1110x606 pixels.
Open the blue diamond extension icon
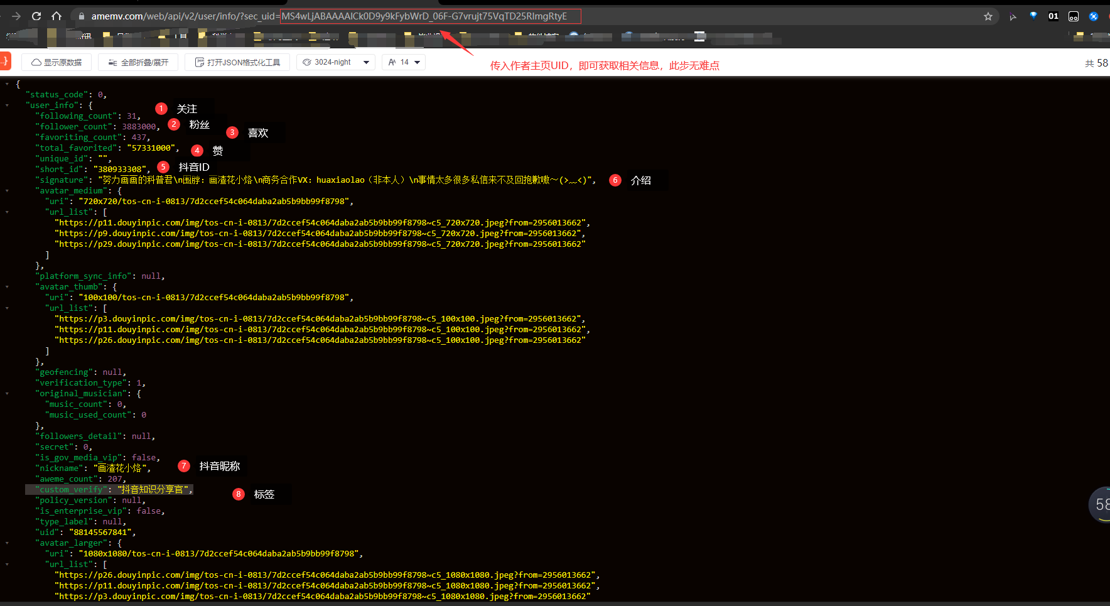coord(1033,16)
